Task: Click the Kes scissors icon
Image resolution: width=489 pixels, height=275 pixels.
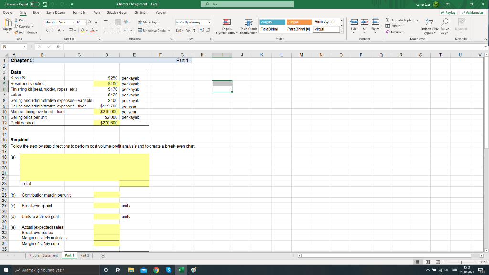Action: pos(16,20)
